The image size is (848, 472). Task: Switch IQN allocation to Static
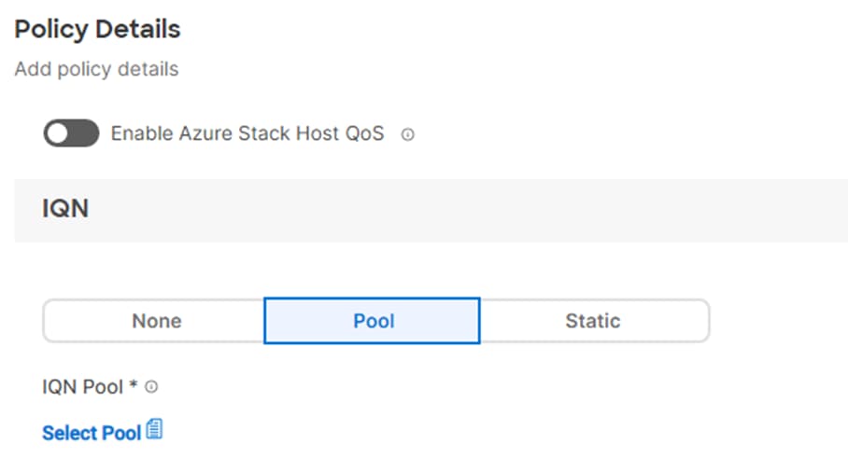(x=594, y=321)
